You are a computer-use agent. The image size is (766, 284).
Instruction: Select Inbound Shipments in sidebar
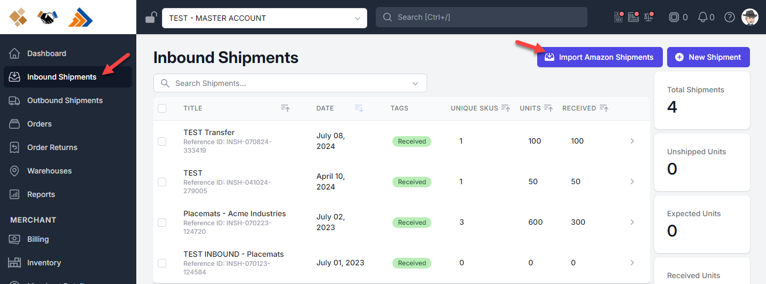point(68,77)
